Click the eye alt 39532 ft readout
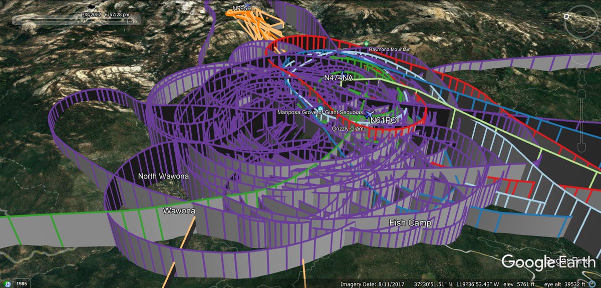The image size is (601, 288). (565, 284)
